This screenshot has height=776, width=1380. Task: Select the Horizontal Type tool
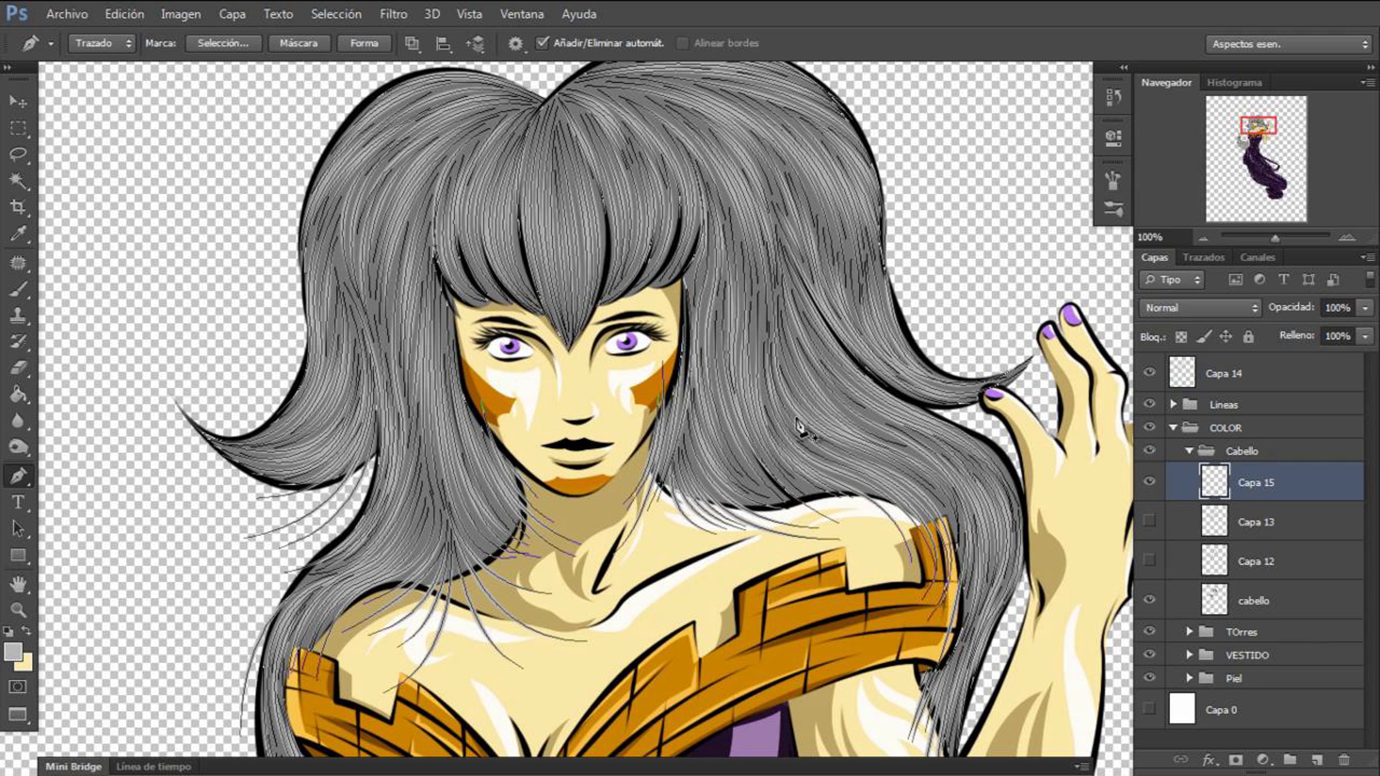(18, 502)
